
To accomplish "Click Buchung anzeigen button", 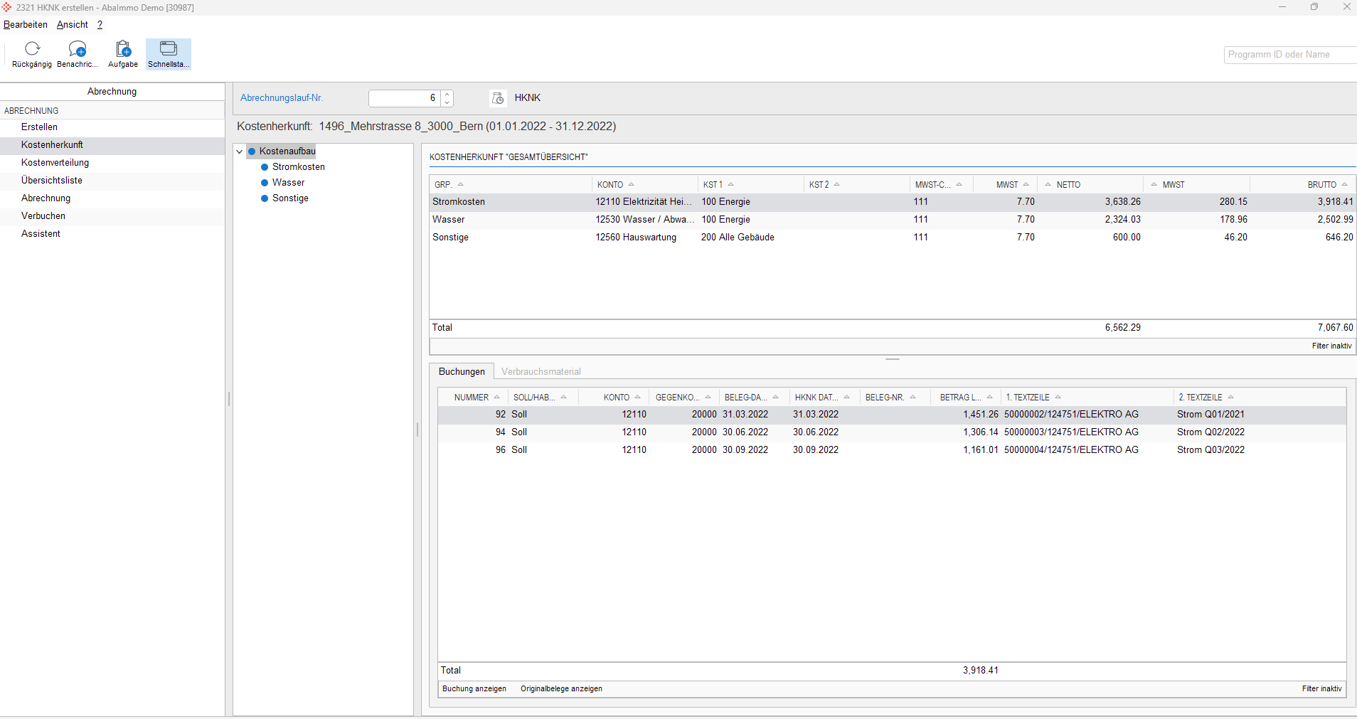I will tap(474, 689).
